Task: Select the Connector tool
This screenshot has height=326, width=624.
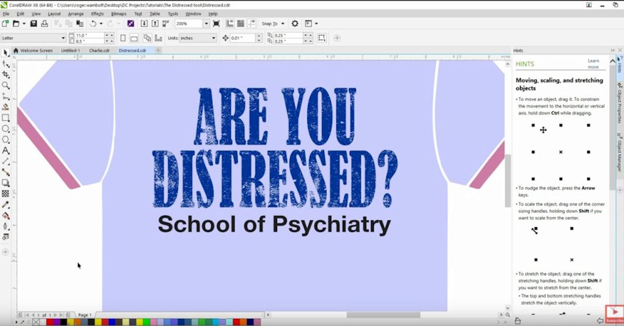Action: pyautogui.click(x=5, y=172)
